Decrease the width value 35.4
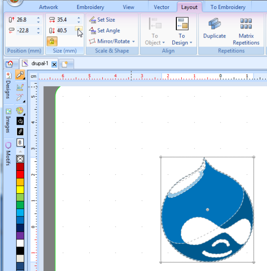Viewport: 267px width, 271px height. pyautogui.click(x=79, y=22)
